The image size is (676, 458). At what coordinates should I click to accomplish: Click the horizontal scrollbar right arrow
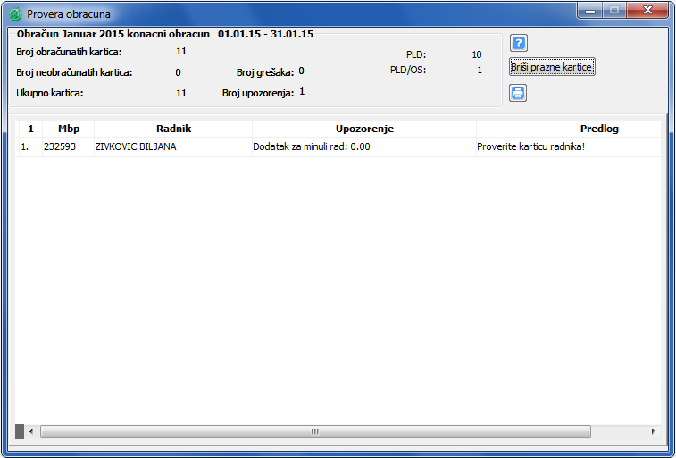[x=653, y=431]
